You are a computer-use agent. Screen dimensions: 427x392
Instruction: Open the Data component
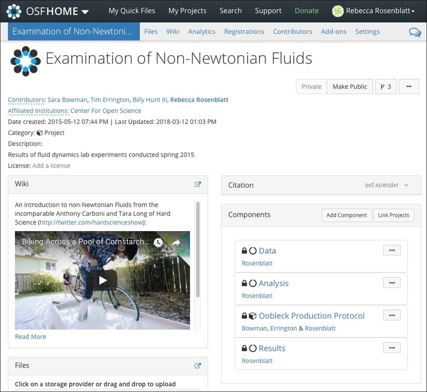[x=267, y=251]
